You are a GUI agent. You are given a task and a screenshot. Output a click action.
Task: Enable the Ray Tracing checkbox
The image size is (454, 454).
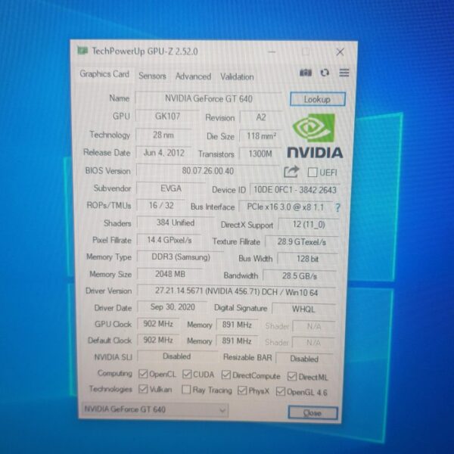coord(186,390)
